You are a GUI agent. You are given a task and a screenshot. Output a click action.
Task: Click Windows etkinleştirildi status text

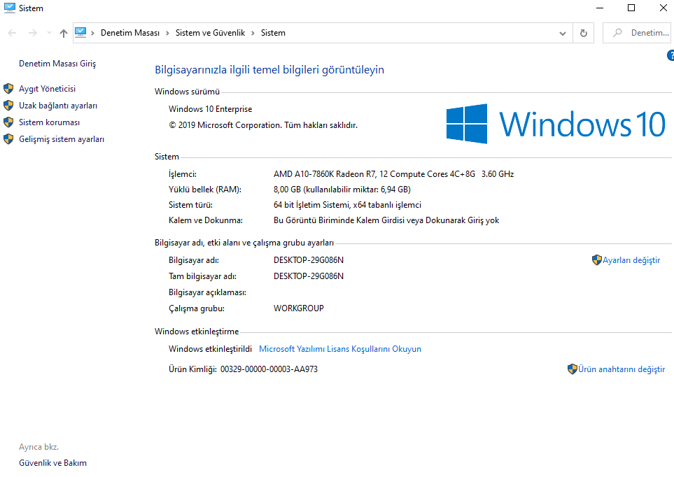[x=210, y=349]
